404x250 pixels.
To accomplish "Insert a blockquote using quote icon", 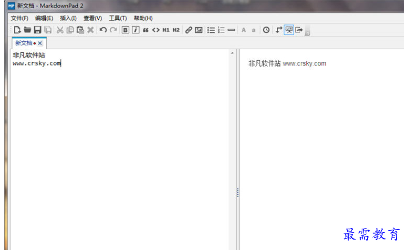I will [x=146, y=30].
